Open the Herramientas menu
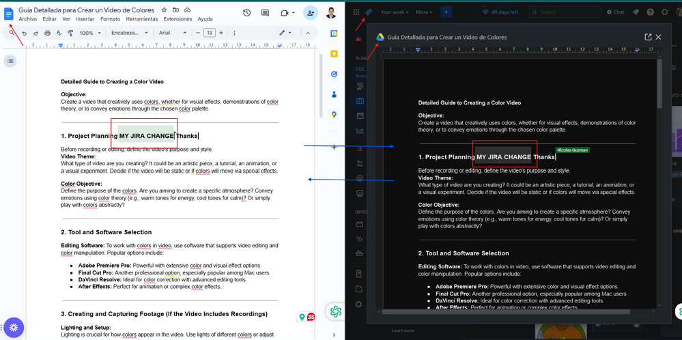Viewport: 682px width, 340px height. (142, 19)
